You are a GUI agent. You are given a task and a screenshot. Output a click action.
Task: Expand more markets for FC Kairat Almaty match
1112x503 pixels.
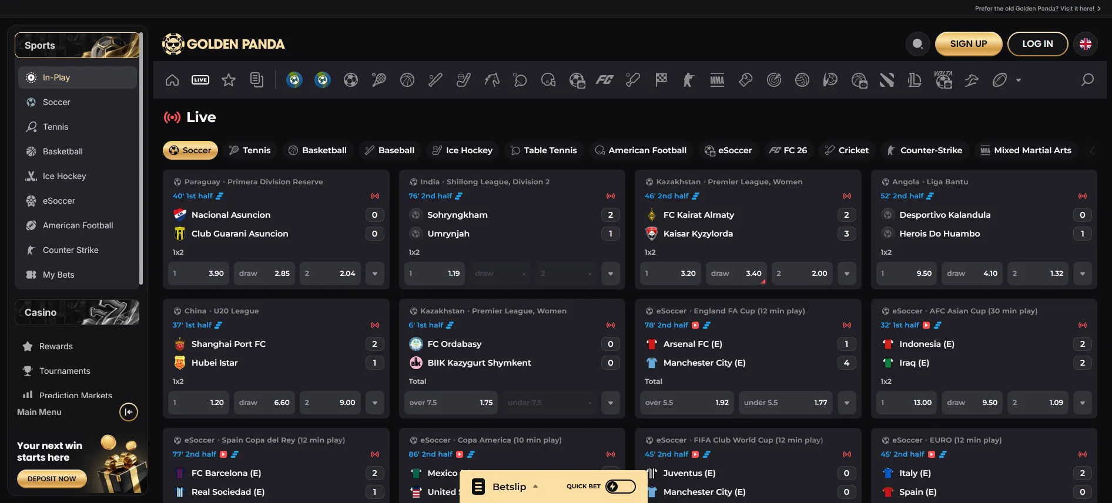pyautogui.click(x=847, y=274)
